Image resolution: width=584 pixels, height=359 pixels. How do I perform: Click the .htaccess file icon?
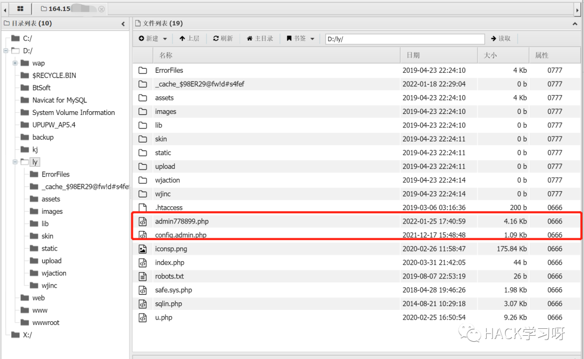[x=143, y=208]
